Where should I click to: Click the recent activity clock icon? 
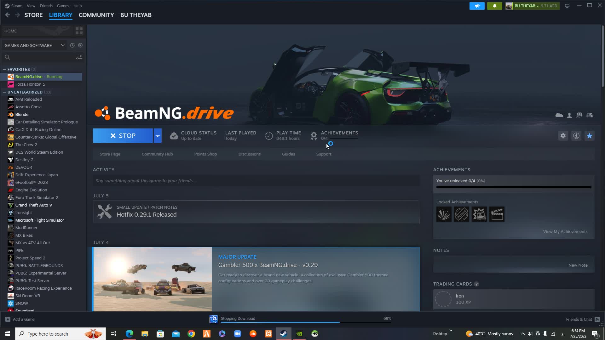click(72, 45)
